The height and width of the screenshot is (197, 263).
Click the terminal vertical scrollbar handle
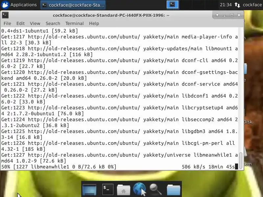tap(241, 160)
